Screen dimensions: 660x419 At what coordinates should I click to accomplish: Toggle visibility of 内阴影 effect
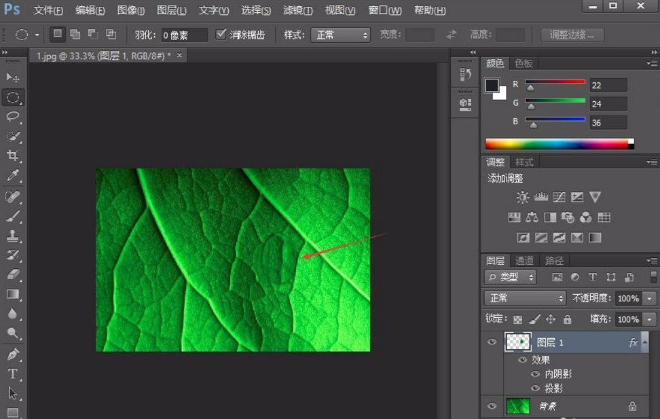(x=536, y=374)
